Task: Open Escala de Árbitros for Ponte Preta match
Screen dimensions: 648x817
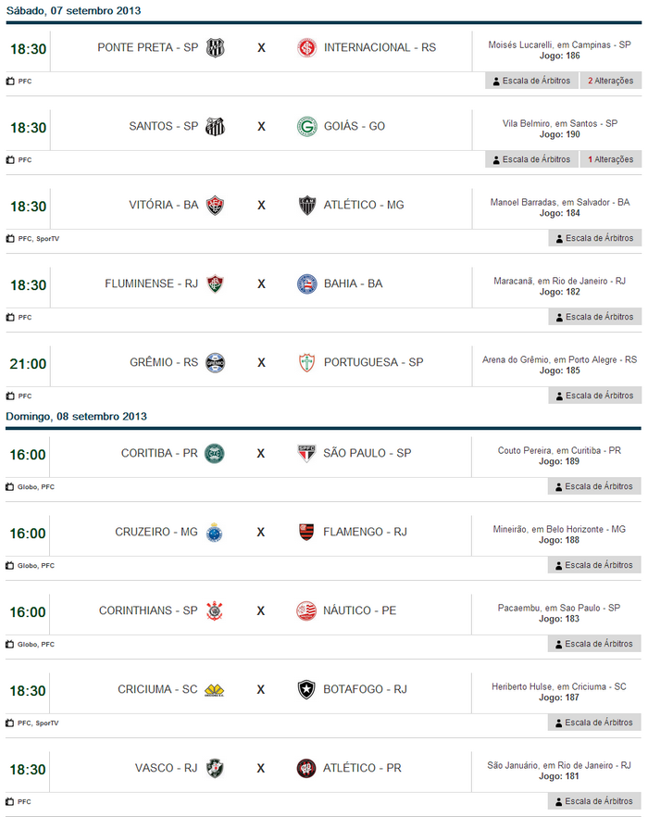Action: [x=531, y=81]
